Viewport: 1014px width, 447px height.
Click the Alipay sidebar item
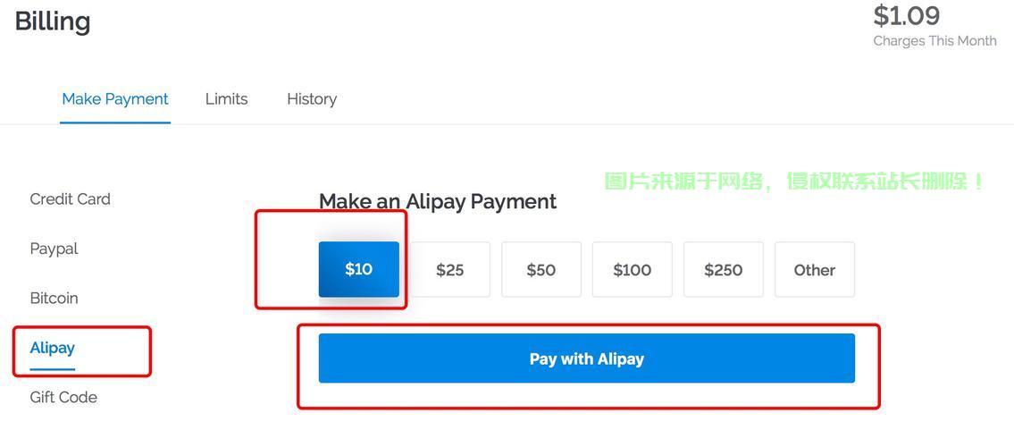(53, 348)
